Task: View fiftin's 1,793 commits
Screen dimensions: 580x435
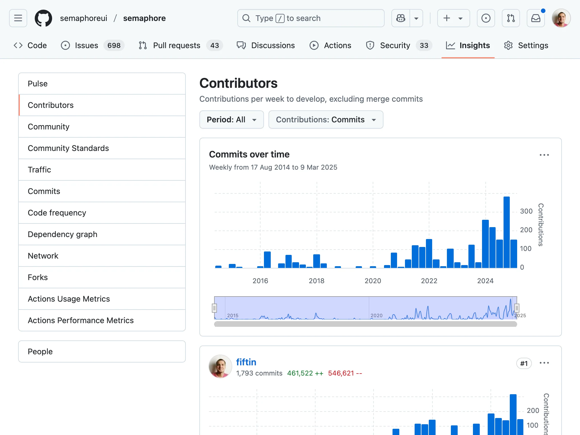Action: point(259,373)
